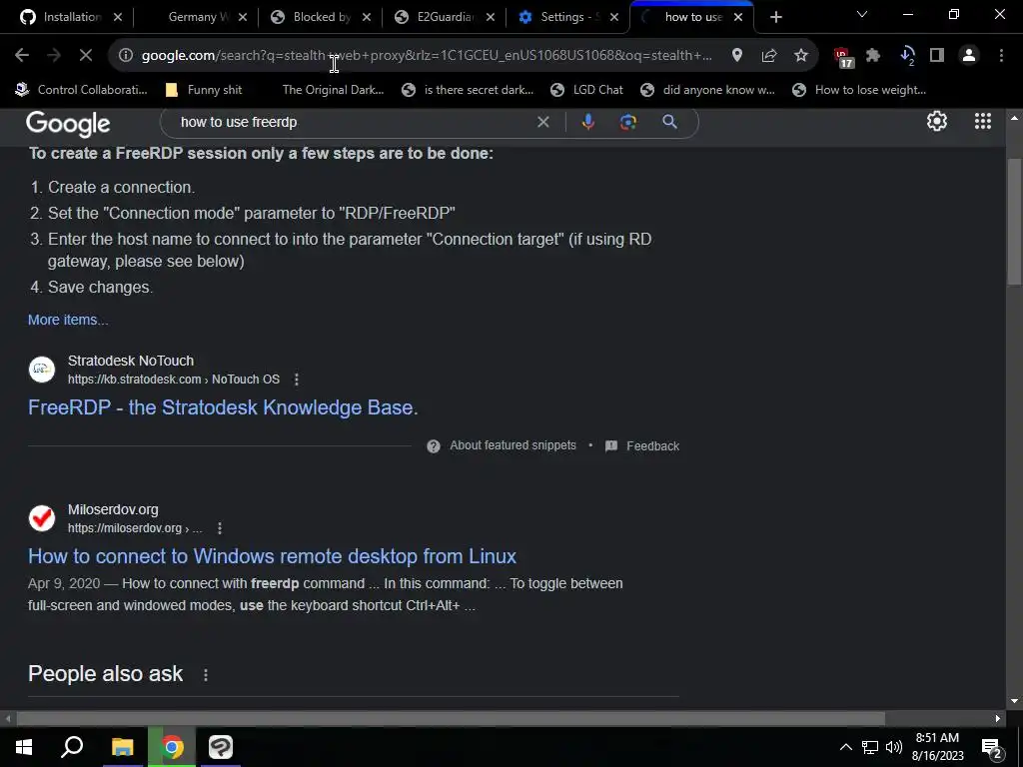This screenshot has width=1023, height=767.
Task: Open the Funny shit bookmark folder
Action: (x=204, y=90)
